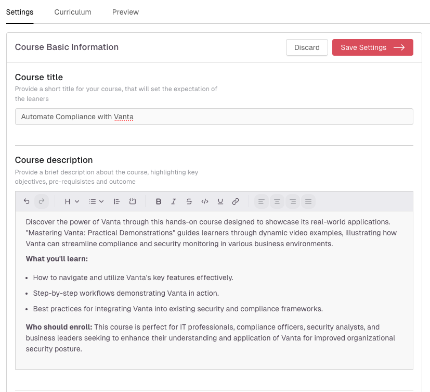
Task: Open the Preview tab
Action: (x=125, y=12)
